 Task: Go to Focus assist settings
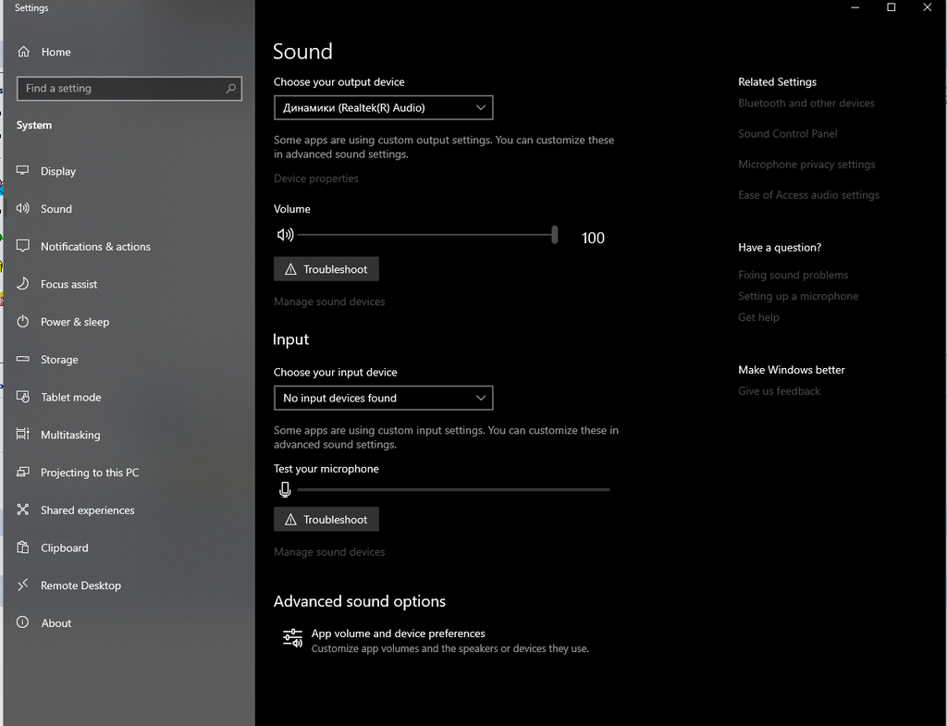coord(68,284)
